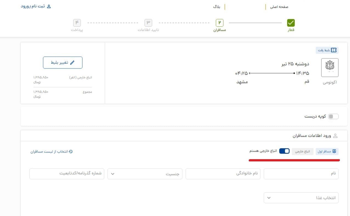This screenshot has height=216, width=350.
Task: Click the history icon beside انتخاب از لیست مسافران
Action: [71, 151]
